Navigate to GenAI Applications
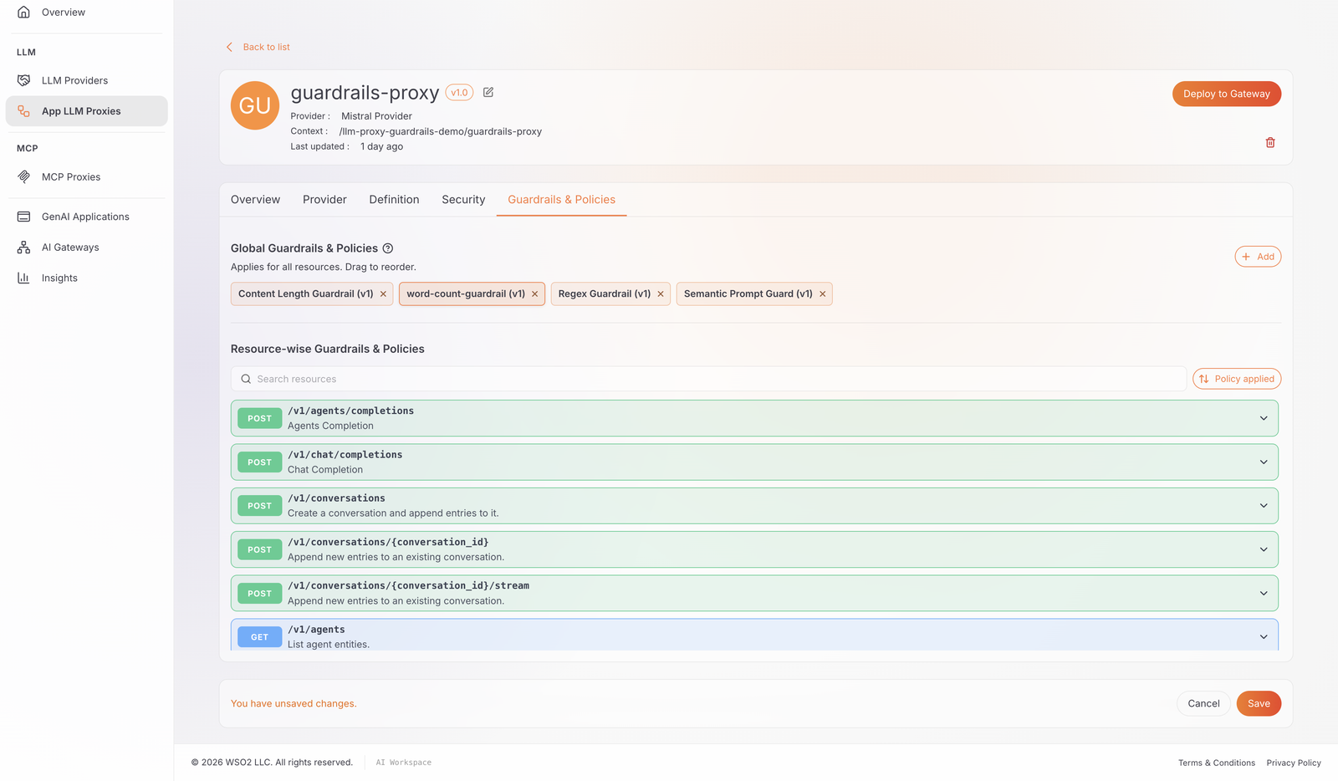This screenshot has width=1338, height=781. click(87, 217)
